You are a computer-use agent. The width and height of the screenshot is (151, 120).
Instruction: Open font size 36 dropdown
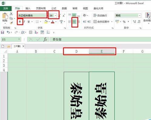55,15
